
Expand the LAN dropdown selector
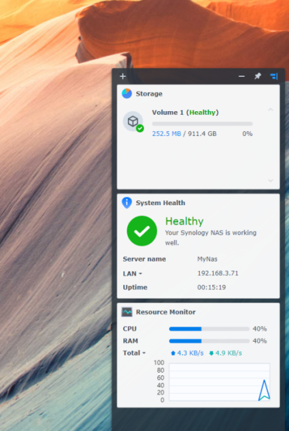pyautogui.click(x=132, y=274)
